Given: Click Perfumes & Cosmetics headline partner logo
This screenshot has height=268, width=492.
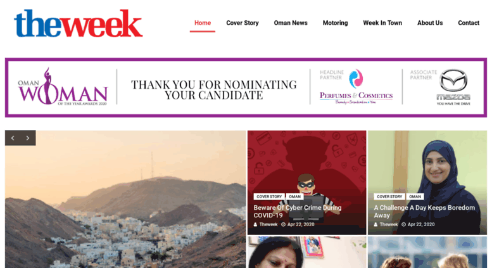Looking at the screenshot, I should click(x=356, y=87).
